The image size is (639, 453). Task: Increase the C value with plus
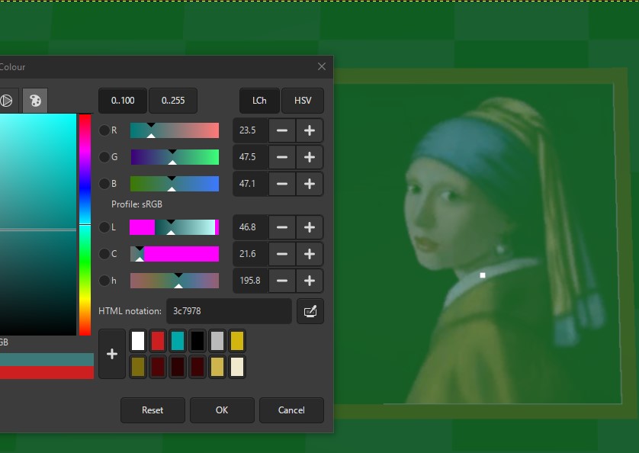click(310, 254)
